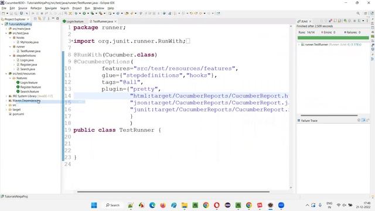Select Register.java in Project Explorer

tap(29, 64)
